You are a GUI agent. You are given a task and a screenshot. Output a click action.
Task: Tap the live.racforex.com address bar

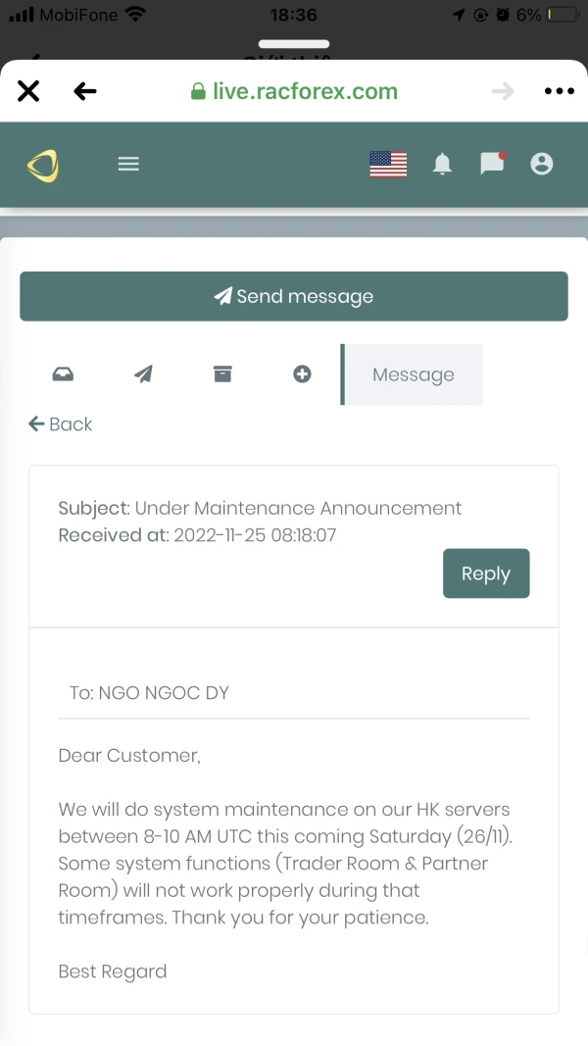click(294, 91)
